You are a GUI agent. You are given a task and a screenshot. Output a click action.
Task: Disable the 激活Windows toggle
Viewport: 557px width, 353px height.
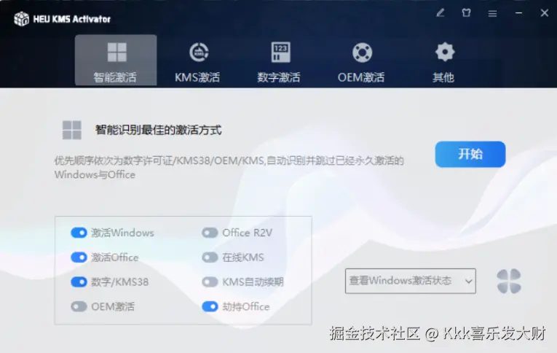coord(79,233)
